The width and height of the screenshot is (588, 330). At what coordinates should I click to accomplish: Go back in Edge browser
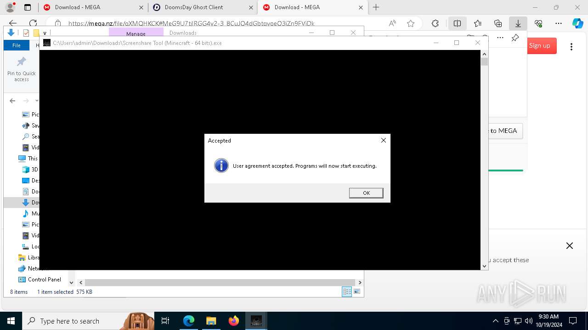pos(13,23)
